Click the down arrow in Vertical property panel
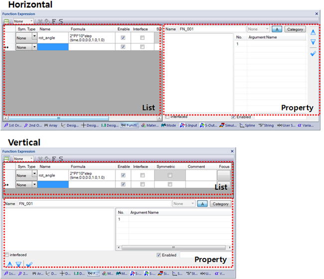This screenshot has height=279, width=324. (18, 264)
